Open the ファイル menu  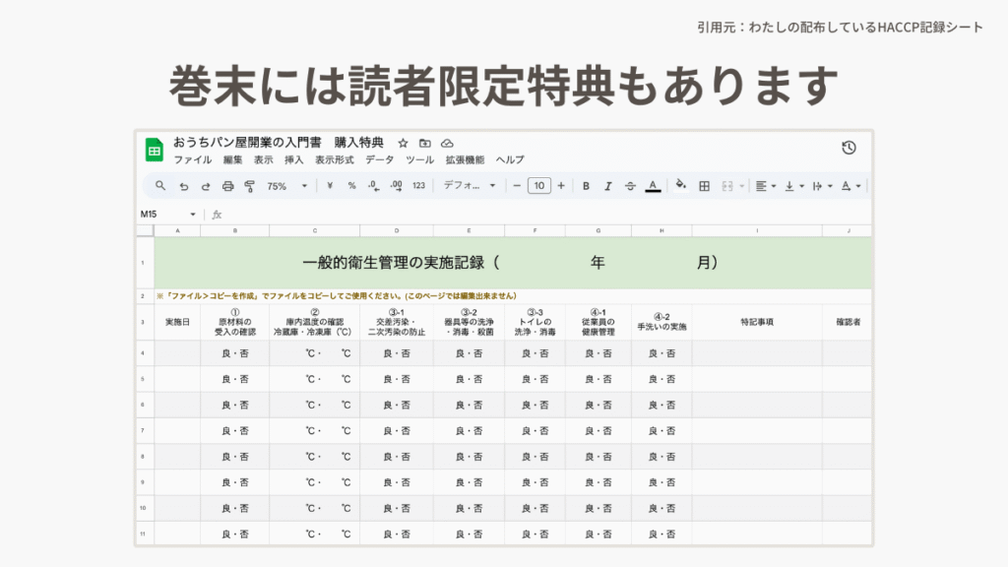point(193,159)
